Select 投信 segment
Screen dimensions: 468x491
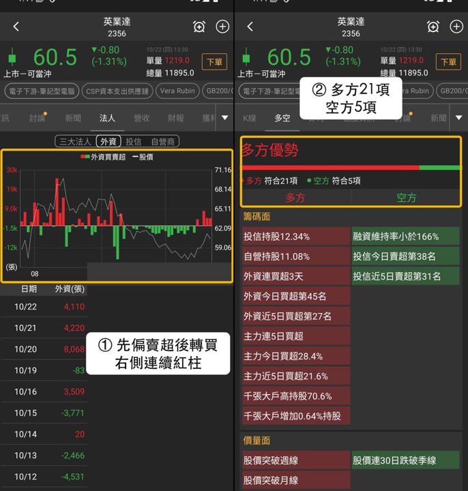coord(134,142)
